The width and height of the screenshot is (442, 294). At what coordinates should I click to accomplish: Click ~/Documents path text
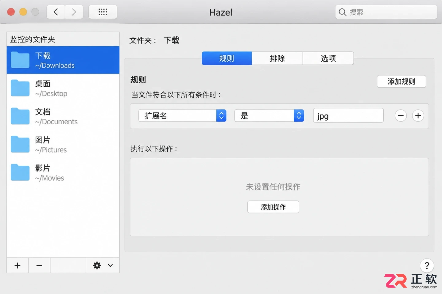pos(56,122)
